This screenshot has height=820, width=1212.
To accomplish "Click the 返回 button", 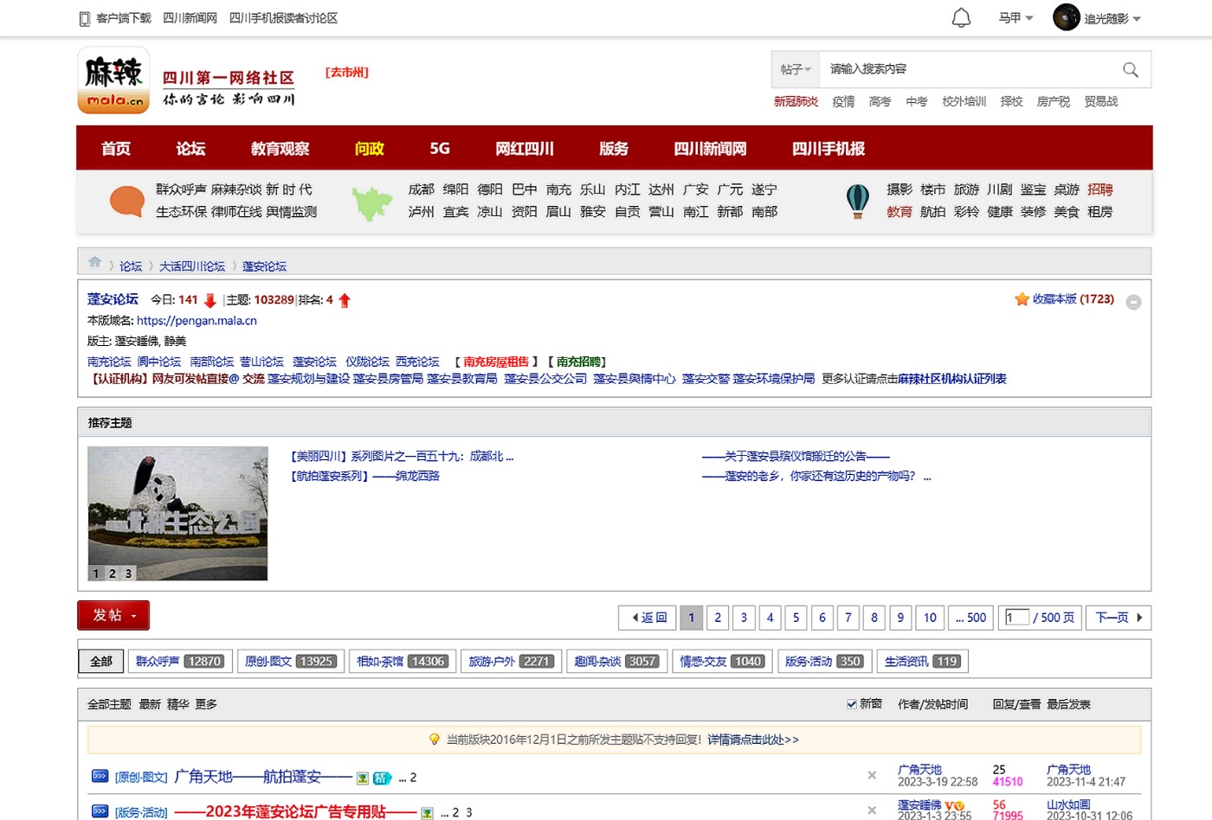I will pos(649,618).
